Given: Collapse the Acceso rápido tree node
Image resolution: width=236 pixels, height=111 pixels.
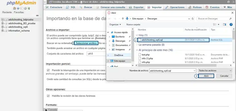Looking at the screenshot, I should [108, 32].
